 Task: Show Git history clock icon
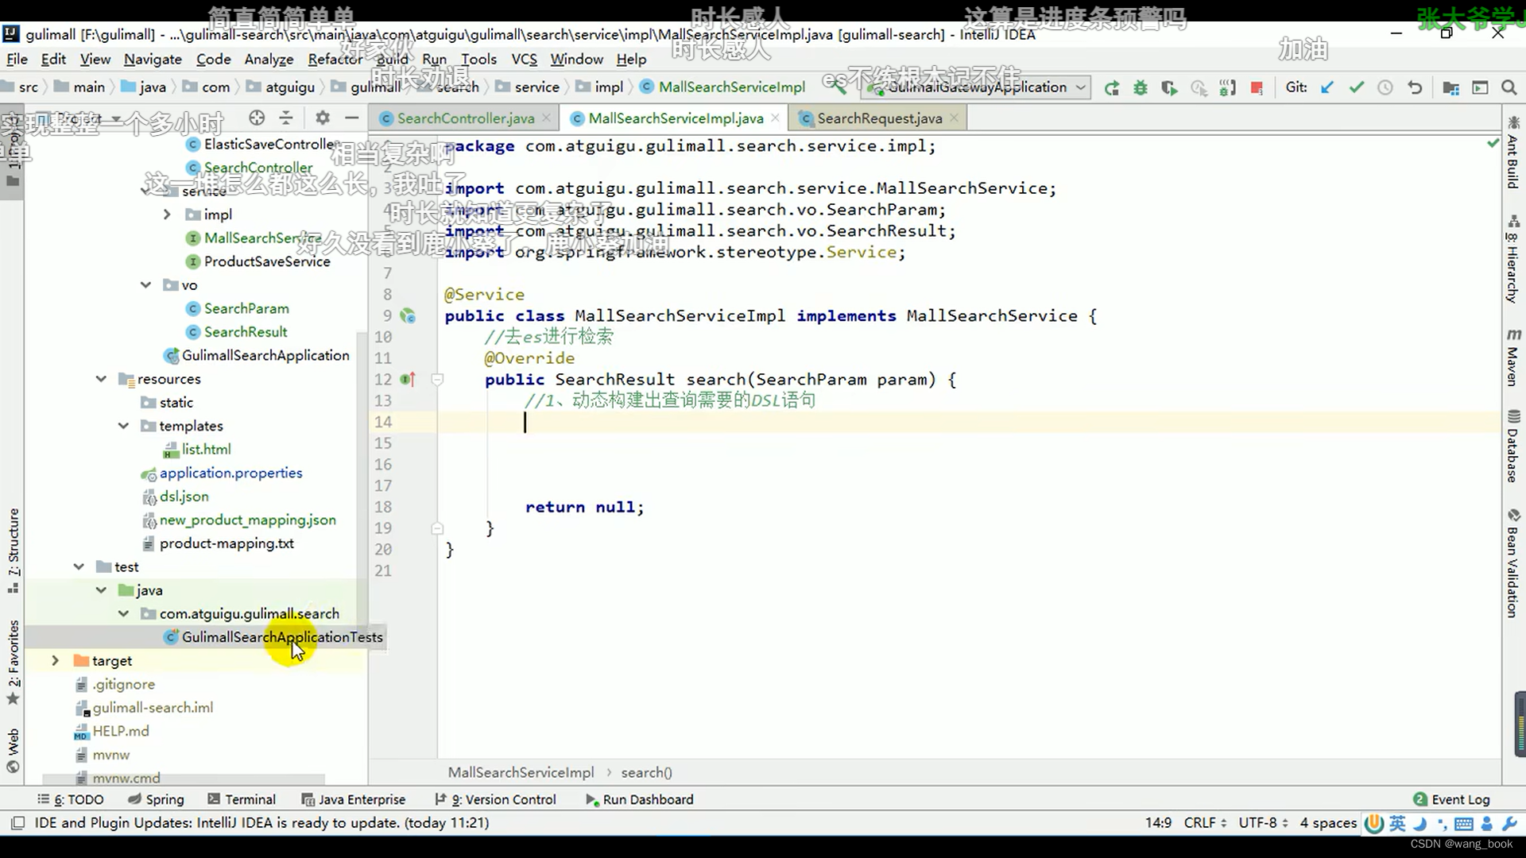1385,88
